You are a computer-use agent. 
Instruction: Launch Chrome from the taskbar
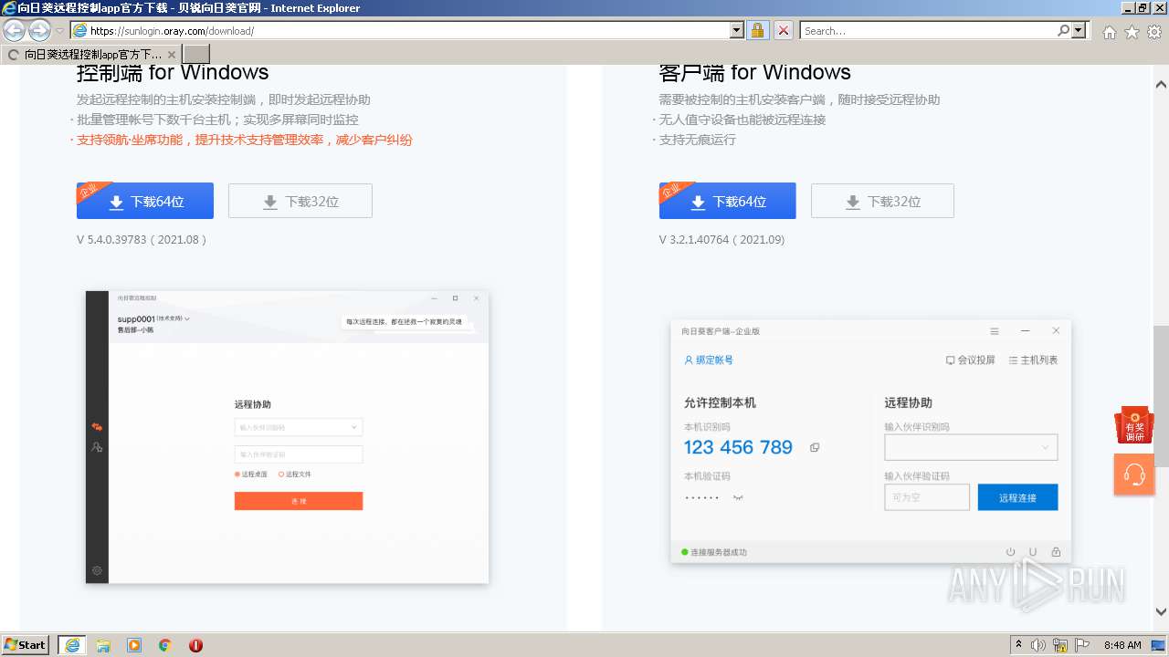coord(164,645)
